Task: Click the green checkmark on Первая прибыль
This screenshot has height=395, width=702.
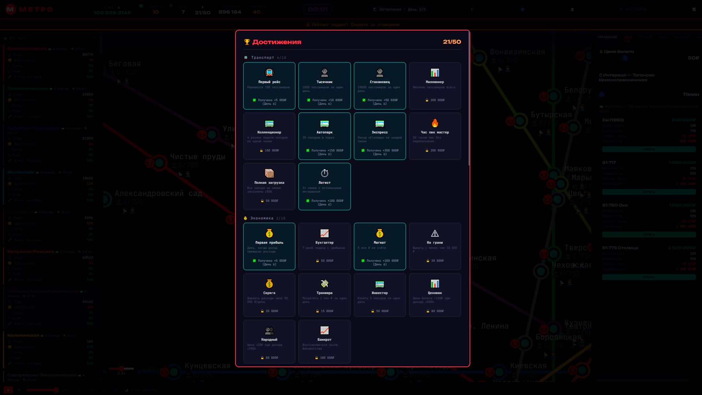Action: point(254,261)
